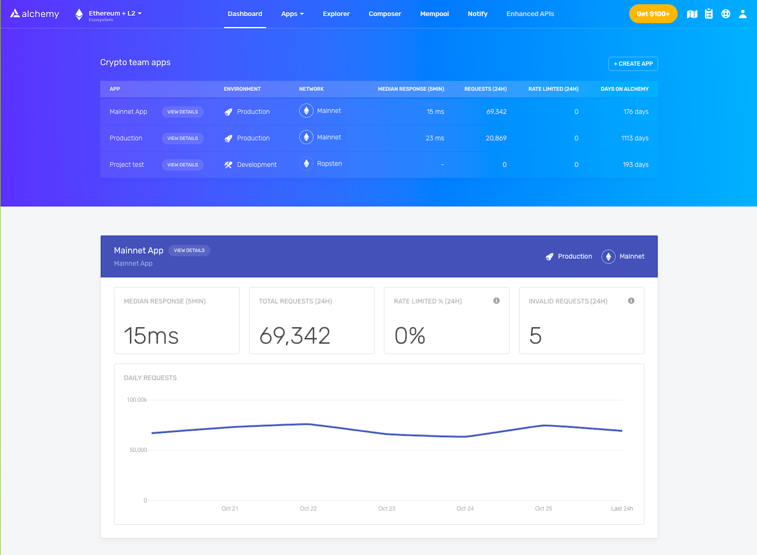Click the 69,342 total requests value

295,336
